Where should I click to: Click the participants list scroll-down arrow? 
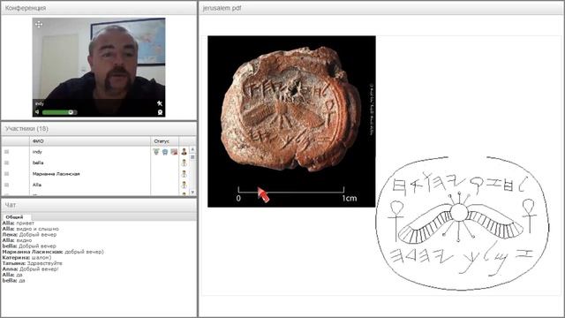tap(192, 193)
